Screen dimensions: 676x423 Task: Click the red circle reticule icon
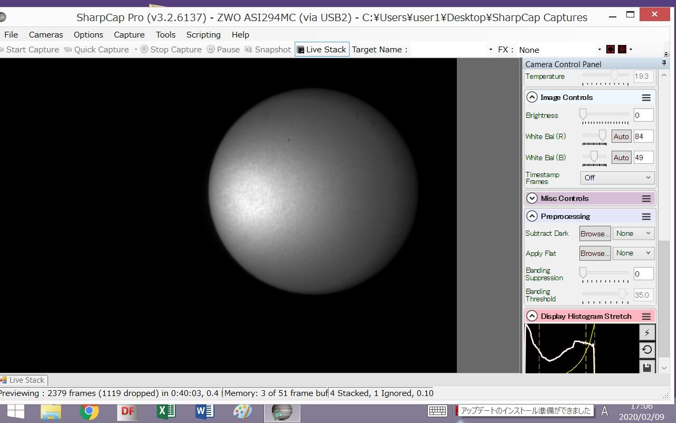pos(611,49)
